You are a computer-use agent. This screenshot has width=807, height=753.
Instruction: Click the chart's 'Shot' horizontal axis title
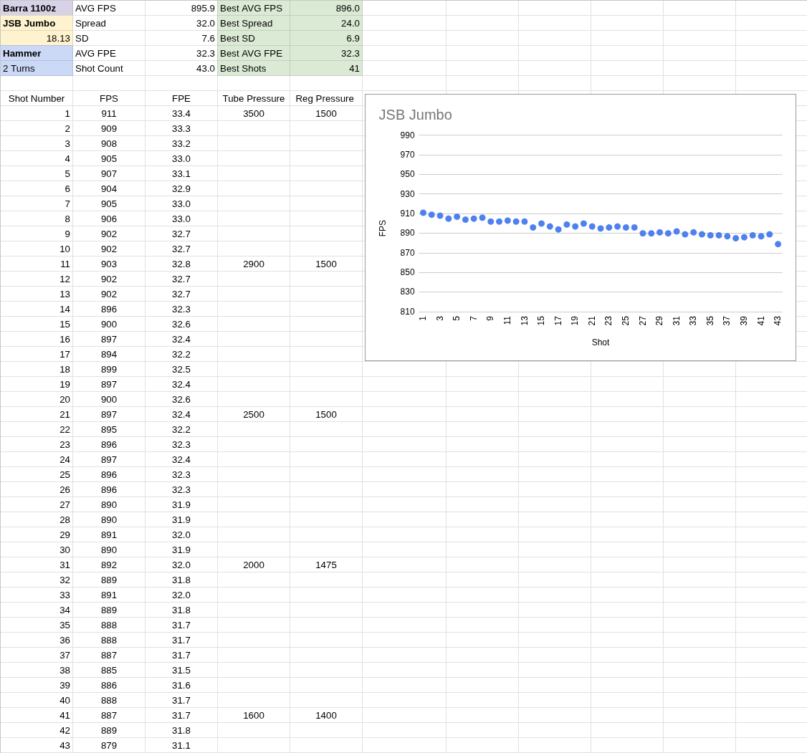(600, 342)
